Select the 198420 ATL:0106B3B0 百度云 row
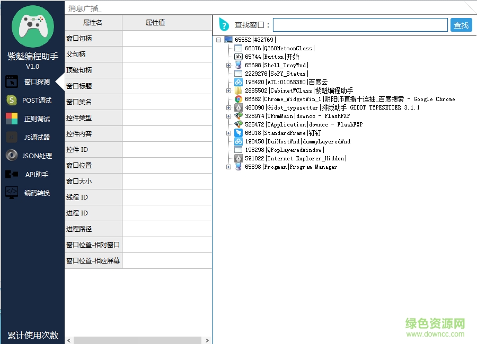 pos(286,82)
